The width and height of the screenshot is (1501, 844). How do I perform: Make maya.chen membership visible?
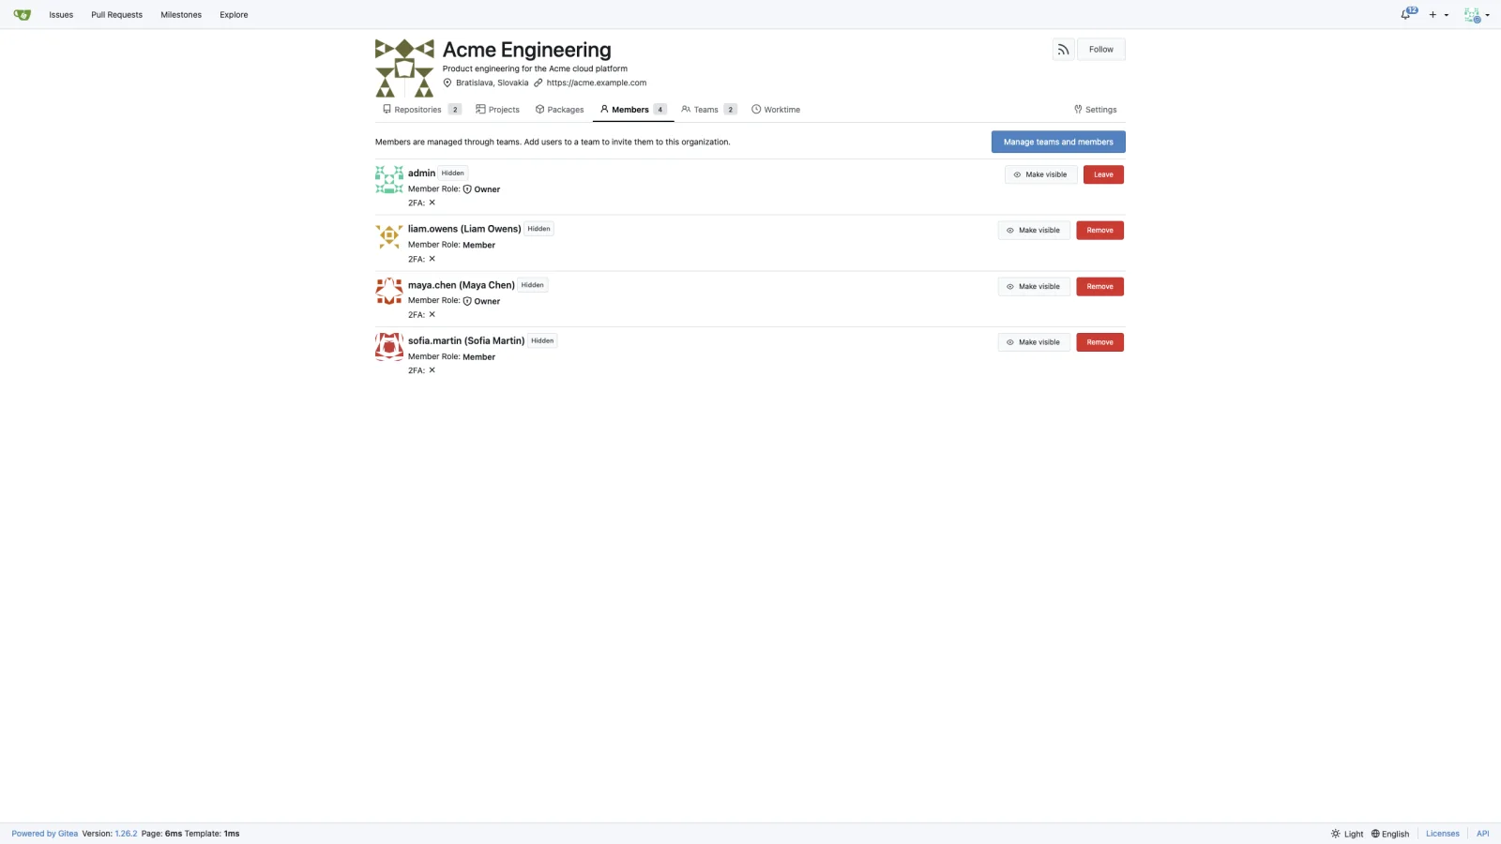[1034, 287]
